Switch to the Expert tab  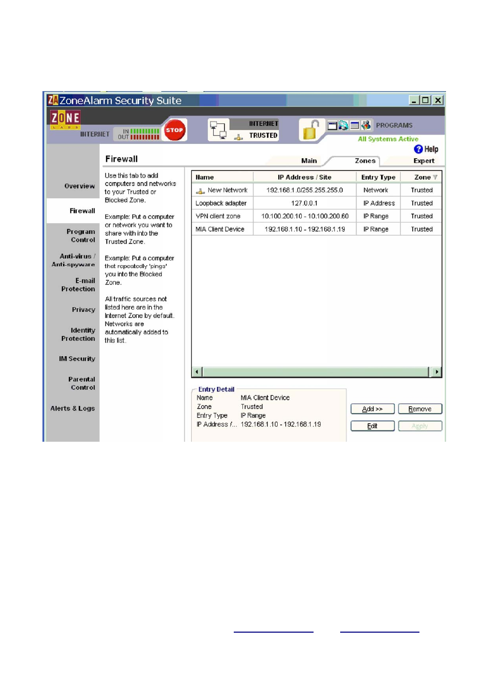(x=424, y=161)
